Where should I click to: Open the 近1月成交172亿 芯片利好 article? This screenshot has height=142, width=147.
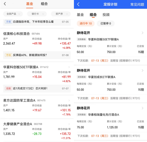click(37, 89)
